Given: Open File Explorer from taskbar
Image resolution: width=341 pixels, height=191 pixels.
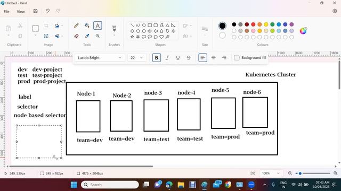Looking at the screenshot, I should (x=181, y=185).
